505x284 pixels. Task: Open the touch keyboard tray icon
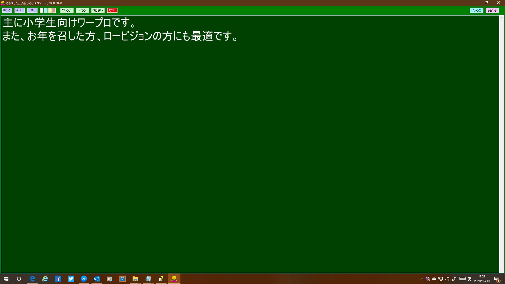(462, 279)
